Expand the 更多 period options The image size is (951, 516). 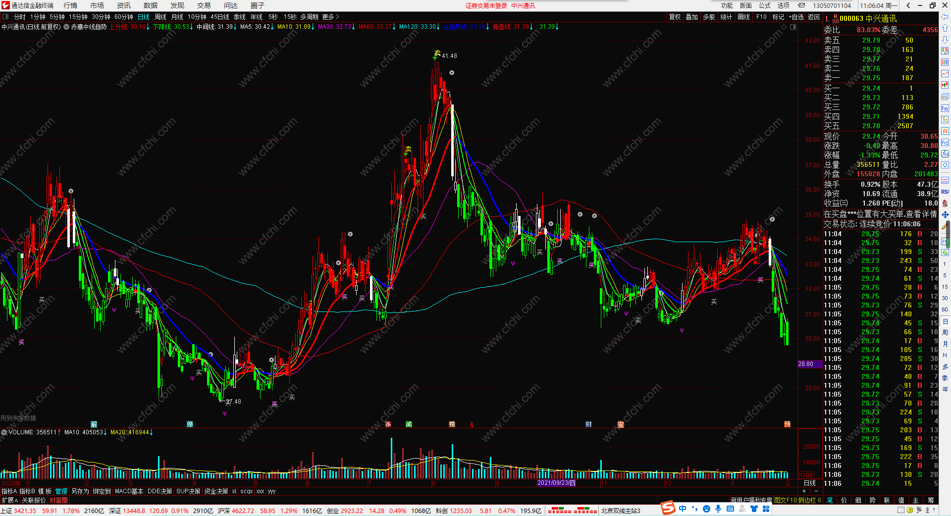click(x=330, y=17)
